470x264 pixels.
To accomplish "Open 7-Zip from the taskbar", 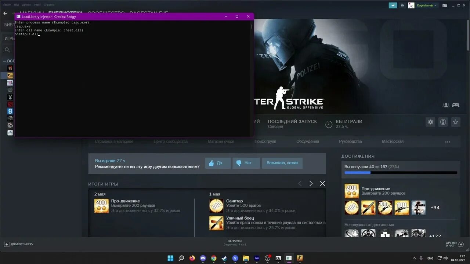I will pyautogui.click(x=278, y=258).
